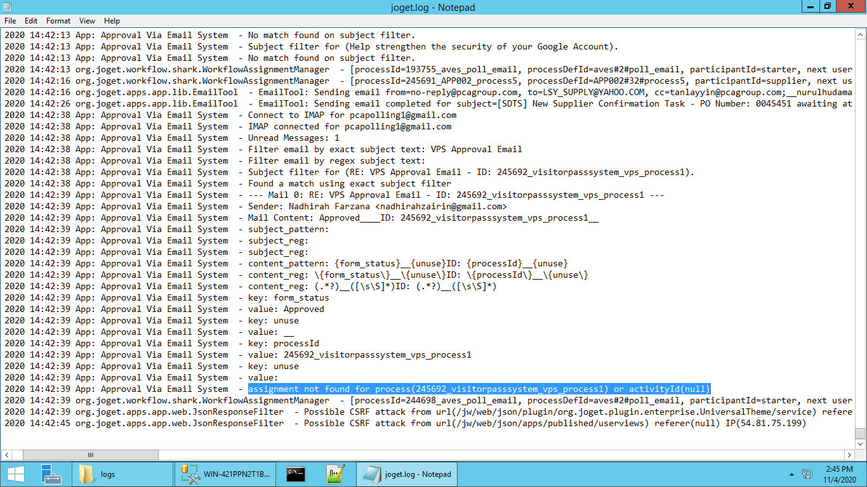
Task: Open the Notepad++ taskbar icon
Action: (x=335, y=474)
